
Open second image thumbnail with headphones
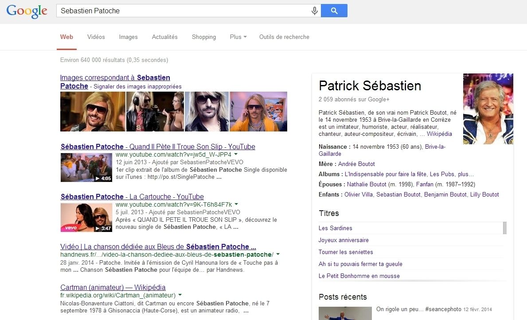[x=155, y=112]
